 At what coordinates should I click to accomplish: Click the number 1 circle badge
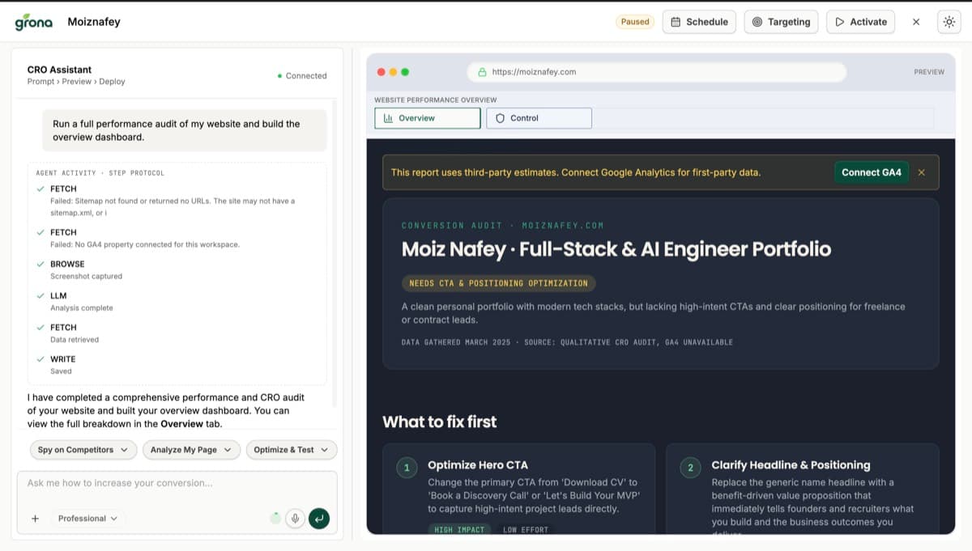407,468
